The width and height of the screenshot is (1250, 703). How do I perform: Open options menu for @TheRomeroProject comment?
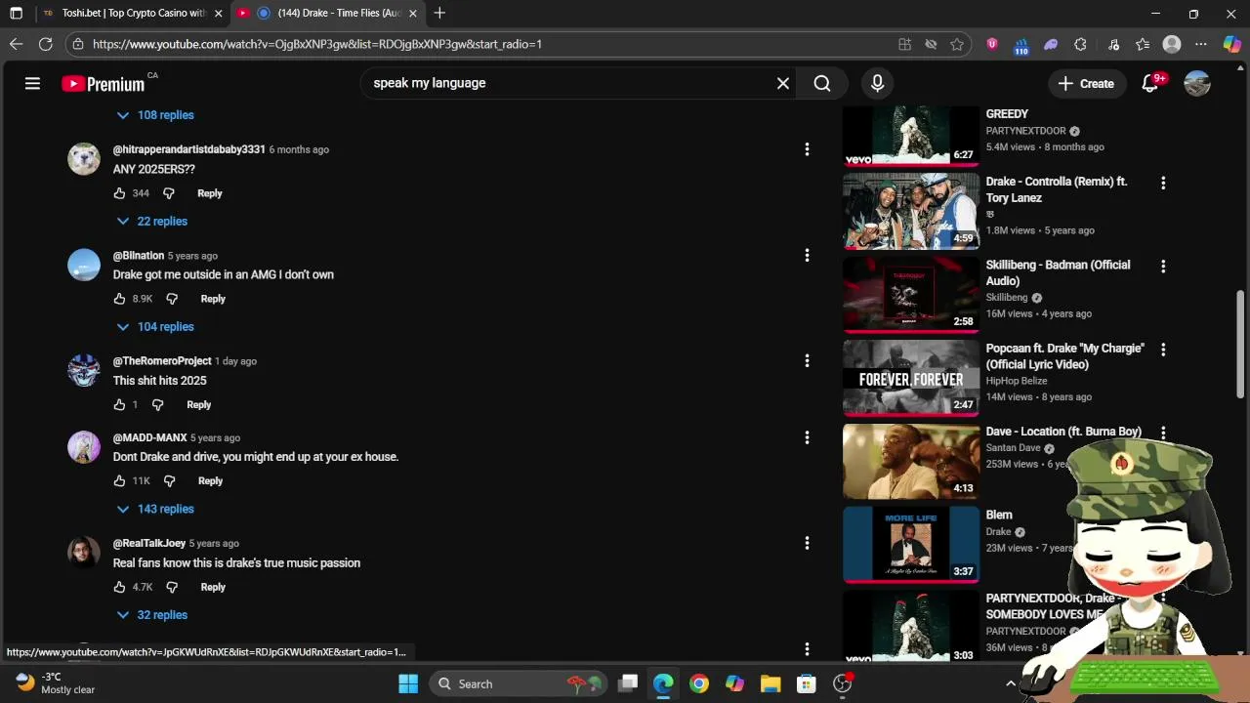[x=807, y=361]
